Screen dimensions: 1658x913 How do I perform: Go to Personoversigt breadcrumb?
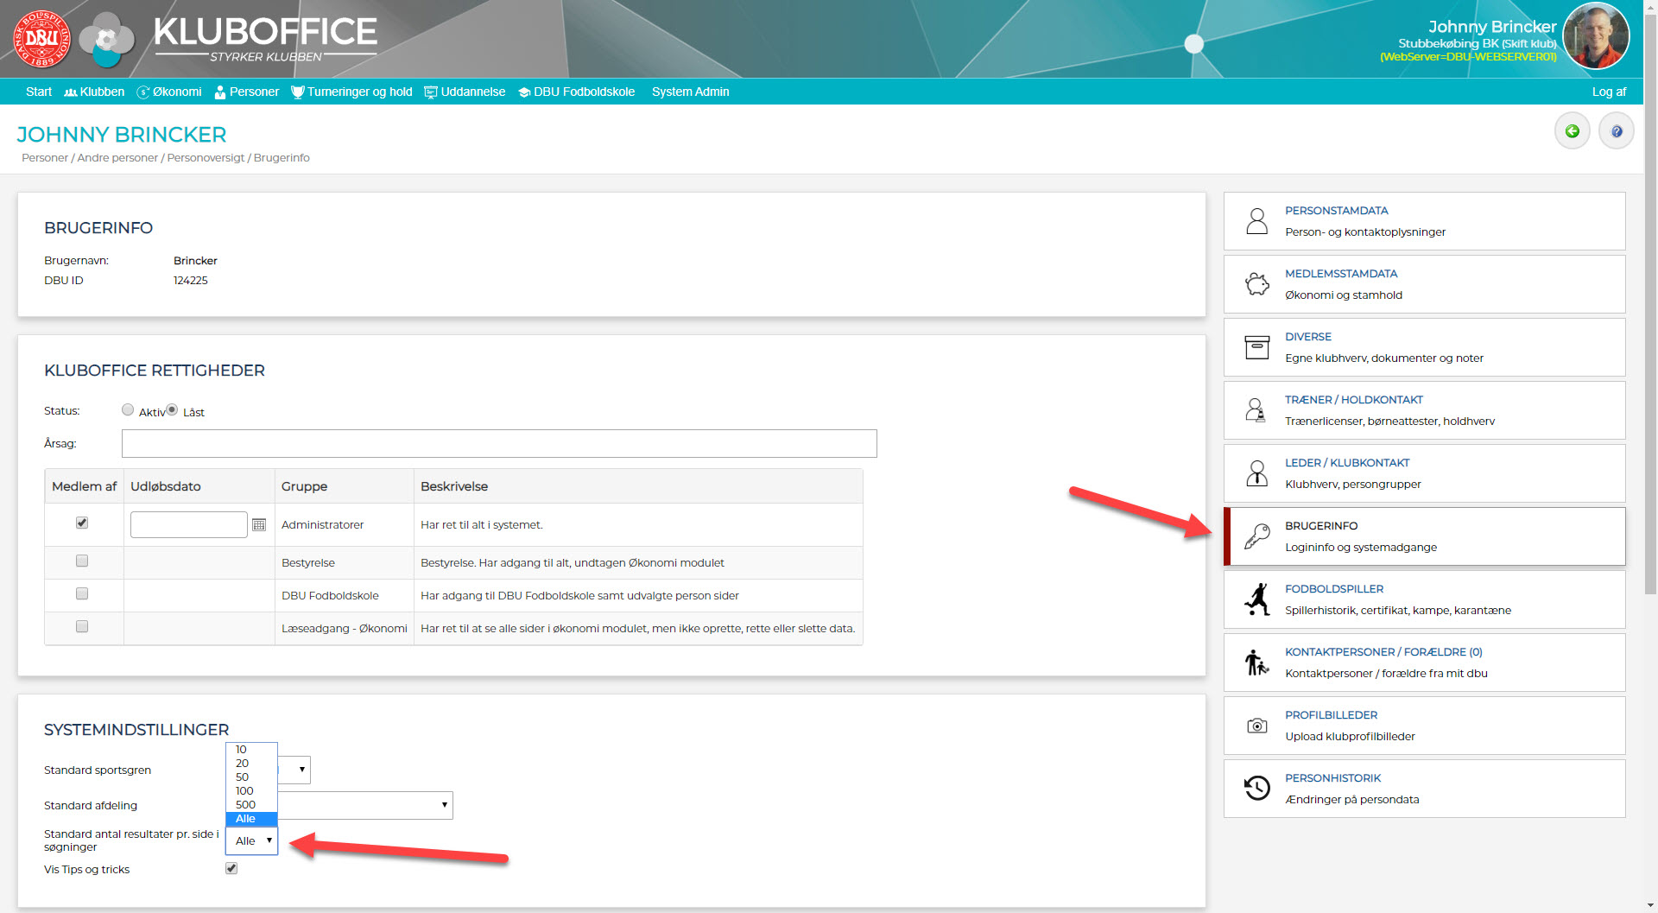(x=206, y=157)
